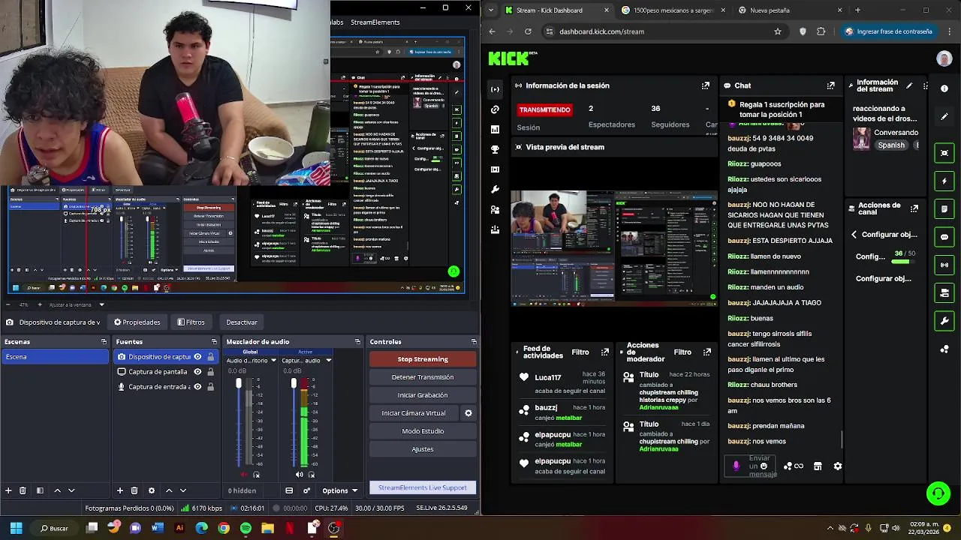
Task: Pop out Escenas dock panel
Action: click(x=104, y=342)
